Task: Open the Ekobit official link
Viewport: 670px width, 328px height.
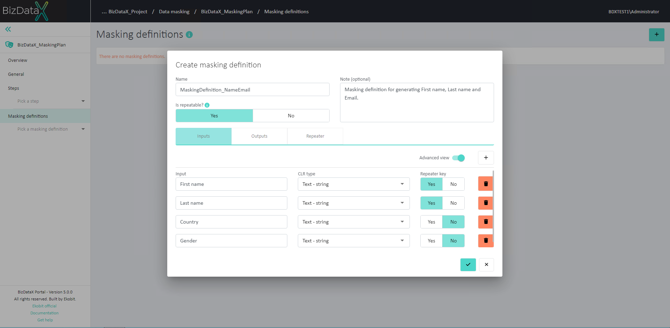Action: click(44, 306)
